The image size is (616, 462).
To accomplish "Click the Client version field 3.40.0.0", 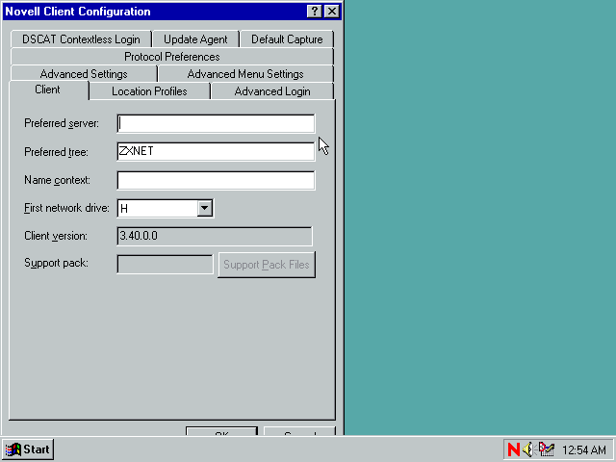I will (x=215, y=236).
